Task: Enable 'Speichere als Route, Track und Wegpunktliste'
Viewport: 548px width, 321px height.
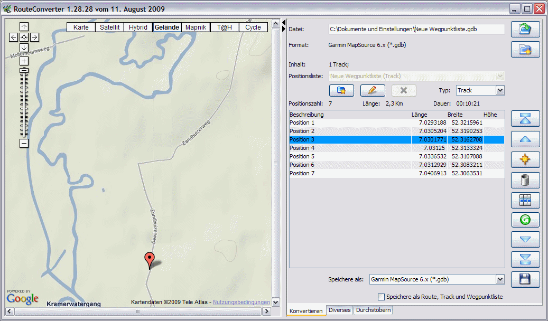Action: 382,297
